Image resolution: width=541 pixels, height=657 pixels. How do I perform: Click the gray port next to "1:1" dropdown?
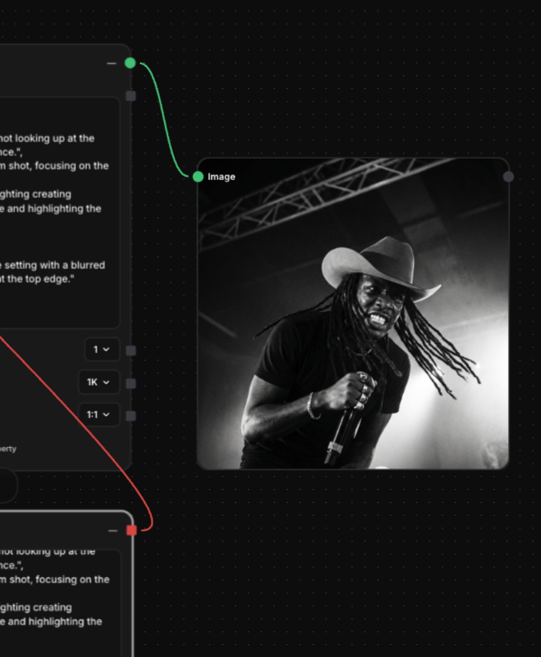pos(131,416)
